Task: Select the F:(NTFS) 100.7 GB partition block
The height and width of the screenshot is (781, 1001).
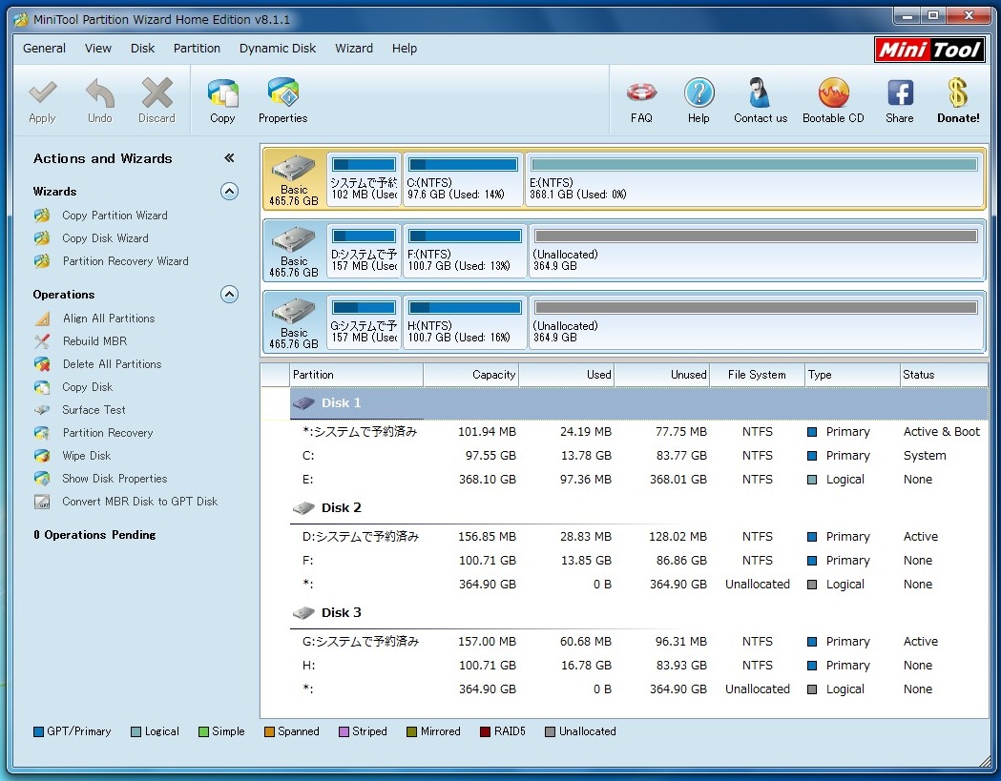Action: [x=465, y=251]
